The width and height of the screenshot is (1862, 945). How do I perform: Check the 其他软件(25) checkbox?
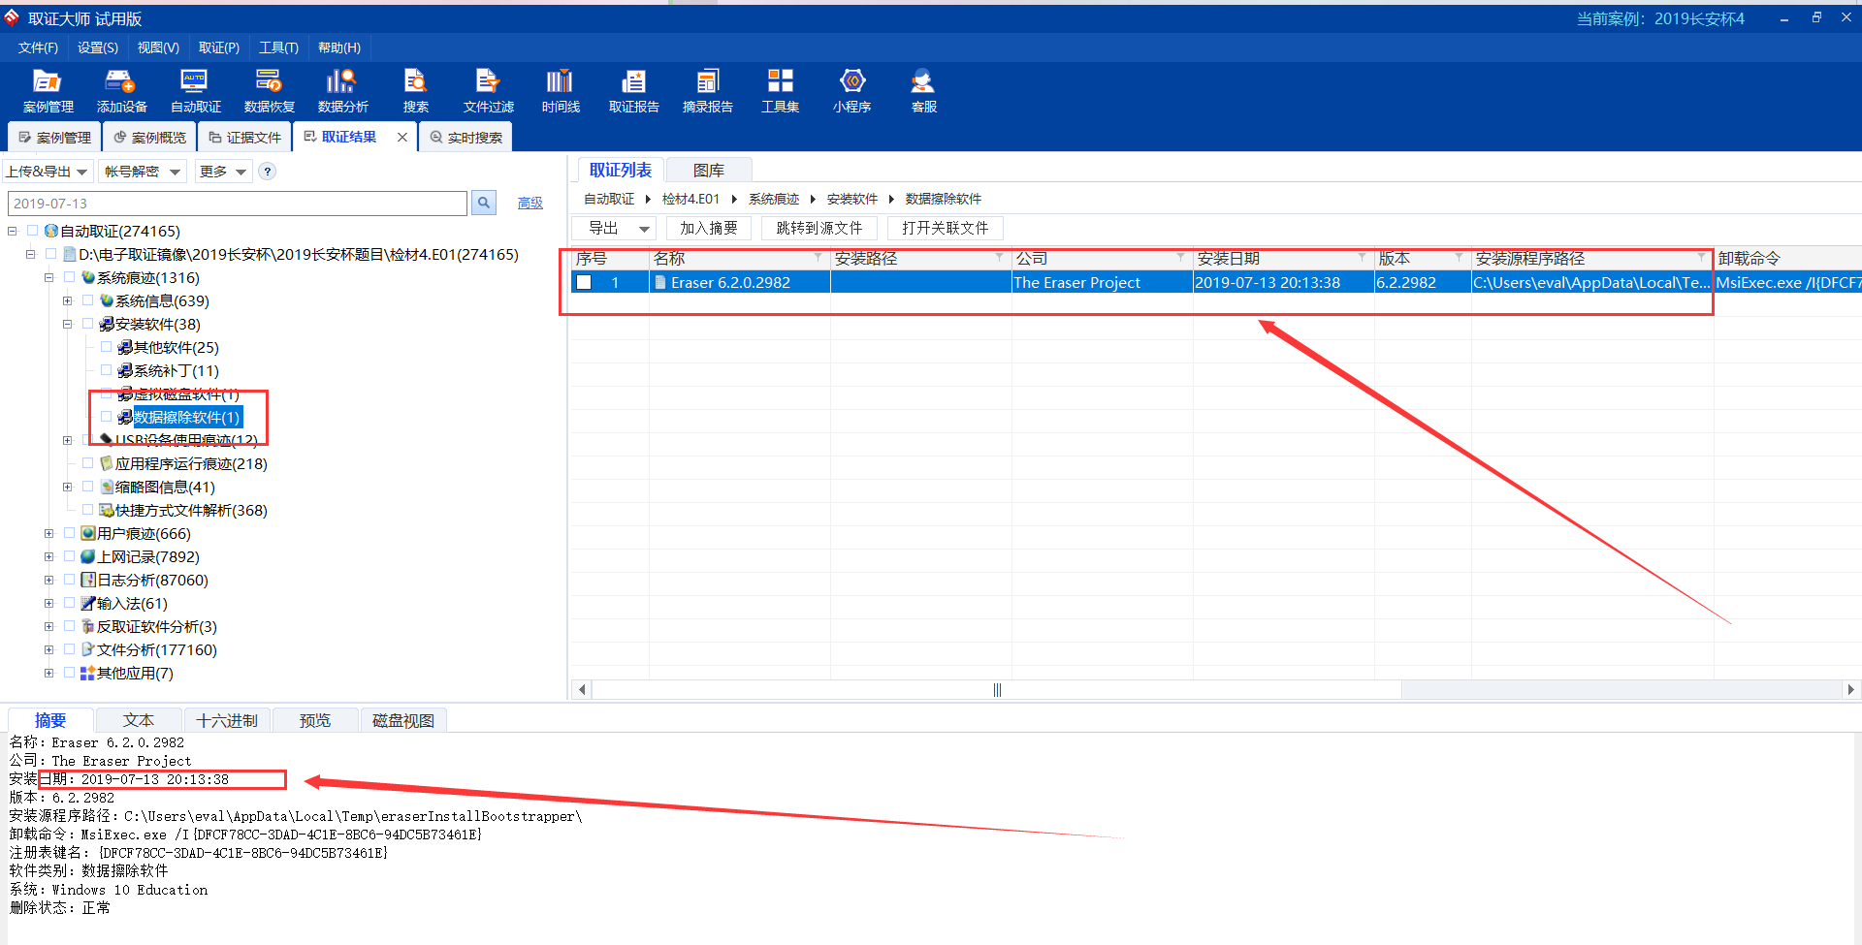tap(106, 347)
